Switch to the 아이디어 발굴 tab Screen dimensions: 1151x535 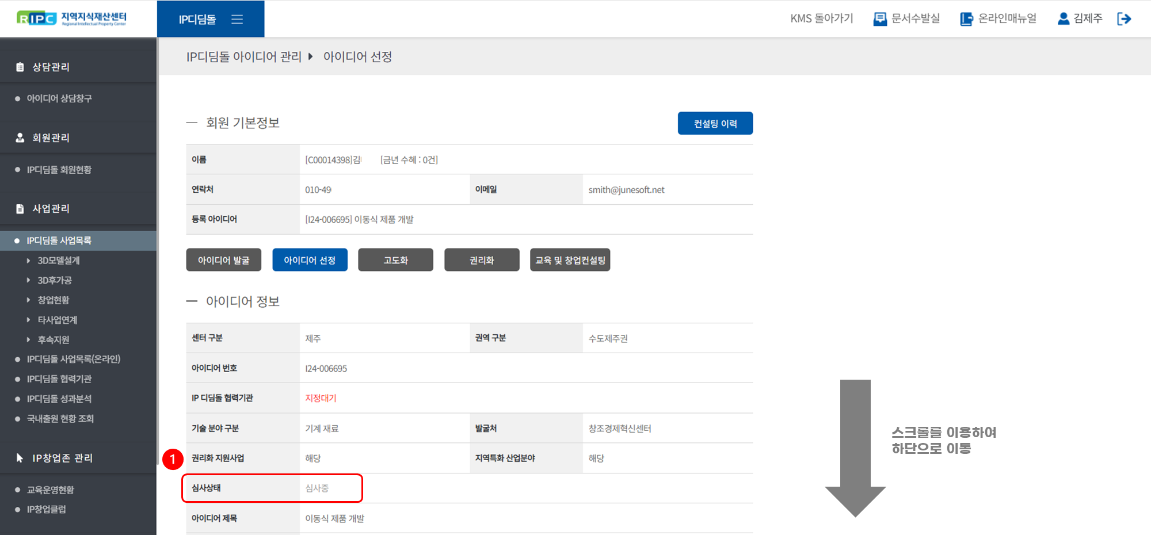coord(223,260)
